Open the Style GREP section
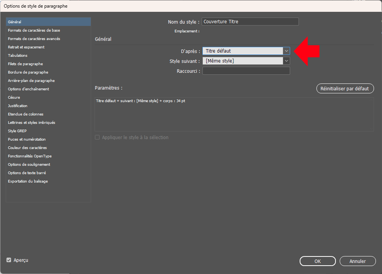 (x=17, y=131)
